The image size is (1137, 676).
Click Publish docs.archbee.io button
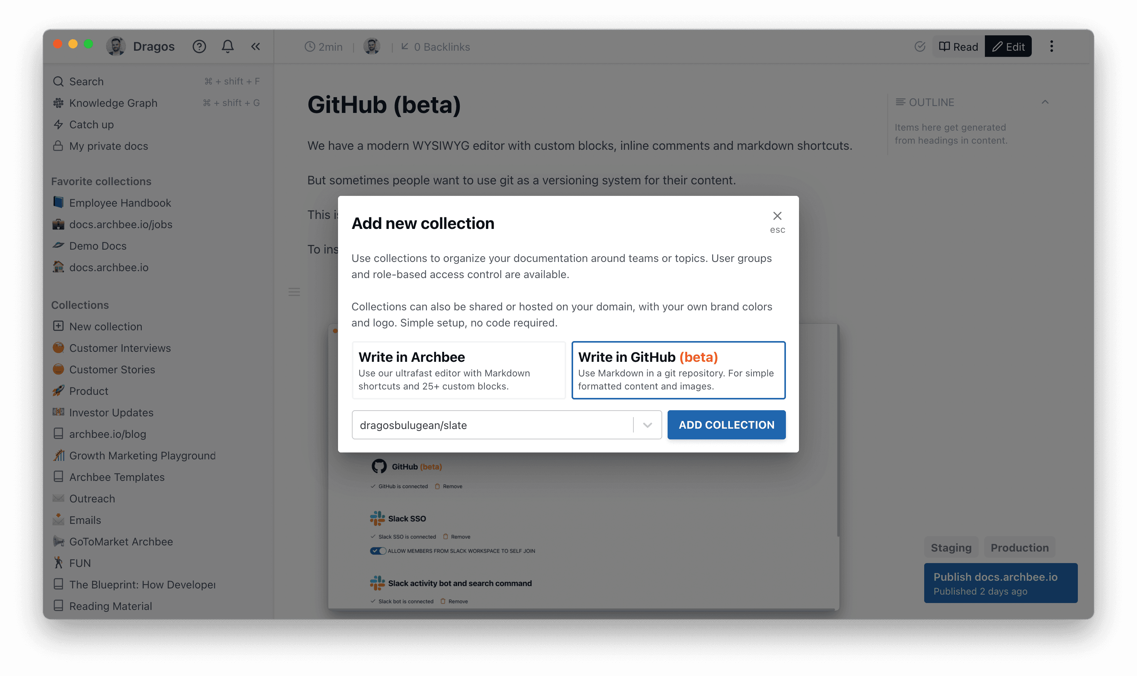[x=1000, y=583]
